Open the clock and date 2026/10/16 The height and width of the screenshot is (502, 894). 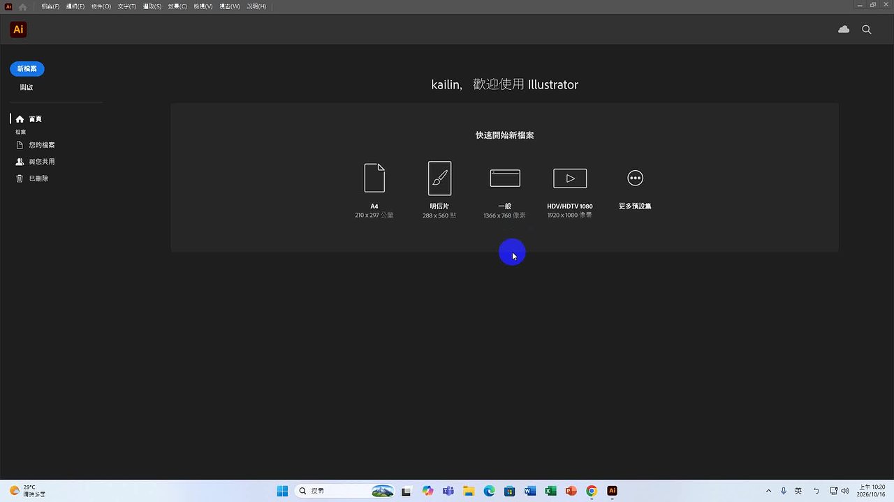pyautogui.click(x=872, y=491)
